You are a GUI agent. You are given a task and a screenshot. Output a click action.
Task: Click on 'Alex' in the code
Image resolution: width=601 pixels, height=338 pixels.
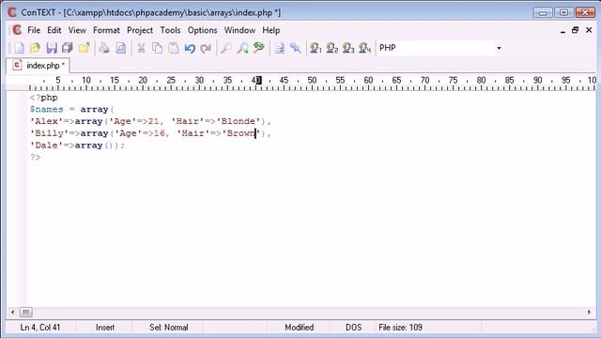(46, 121)
